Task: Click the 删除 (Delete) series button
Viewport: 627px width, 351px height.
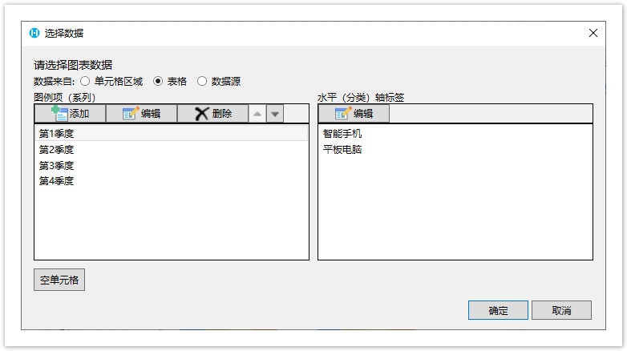Action: click(x=212, y=114)
